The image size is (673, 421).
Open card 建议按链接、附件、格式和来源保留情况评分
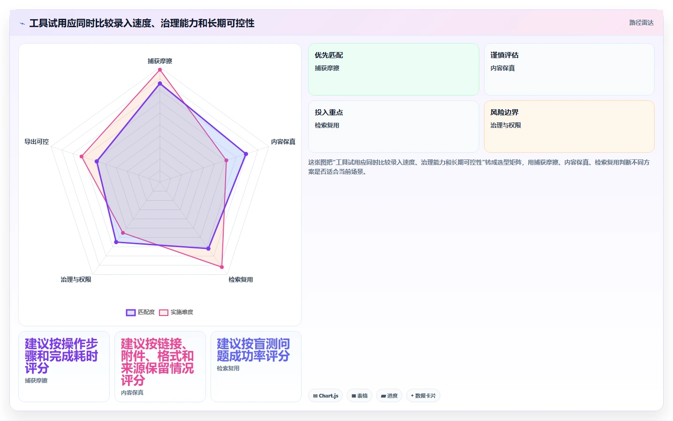160,367
